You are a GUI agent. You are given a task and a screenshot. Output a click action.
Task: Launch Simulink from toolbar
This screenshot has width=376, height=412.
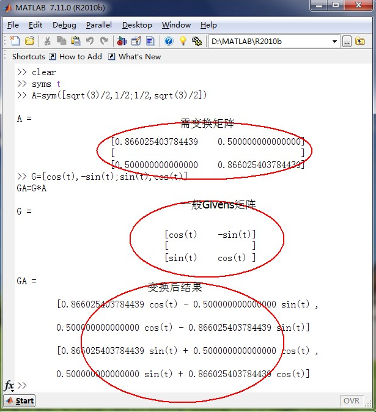(122, 41)
